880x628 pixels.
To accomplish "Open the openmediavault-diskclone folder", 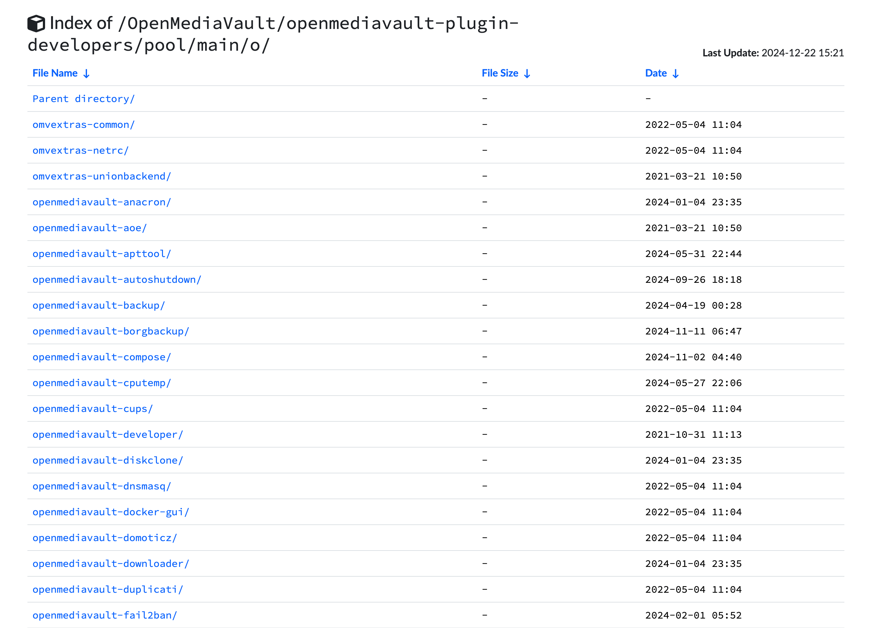I will (x=107, y=460).
